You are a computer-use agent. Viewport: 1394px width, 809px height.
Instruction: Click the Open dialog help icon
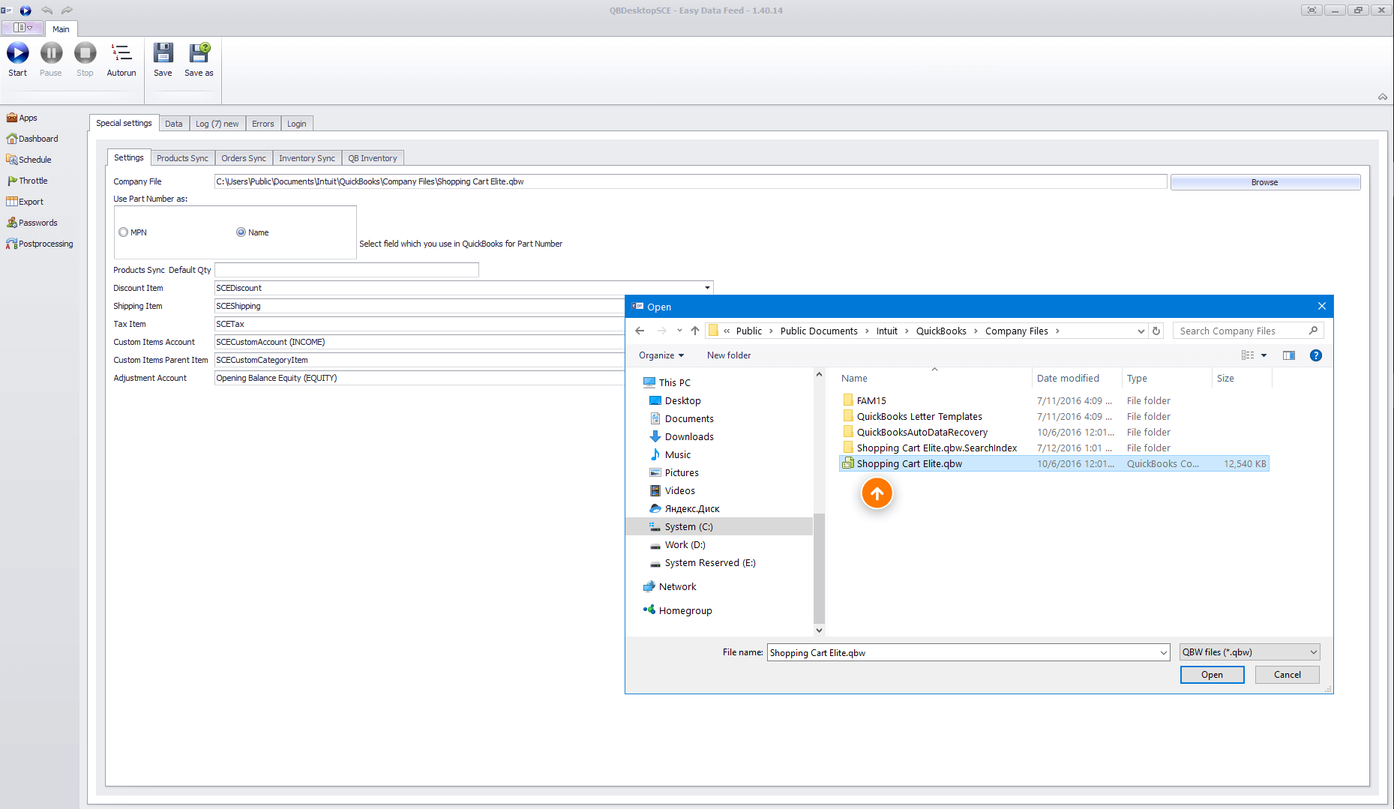tap(1316, 355)
